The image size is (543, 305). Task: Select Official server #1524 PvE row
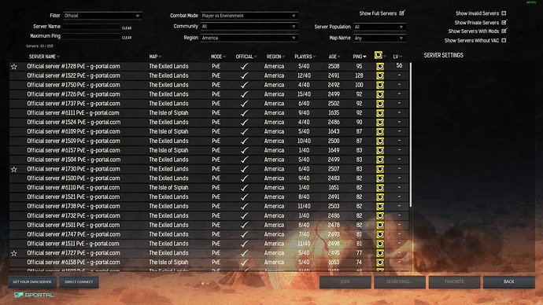point(209,122)
